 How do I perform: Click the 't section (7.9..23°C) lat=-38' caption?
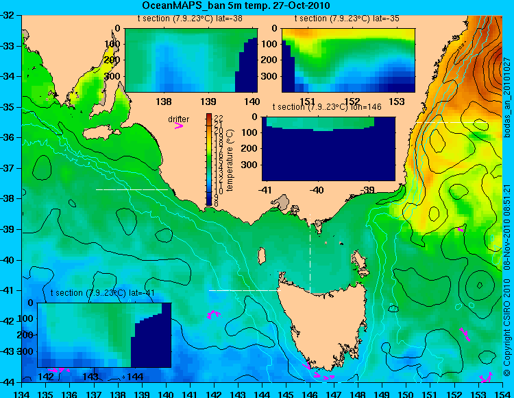click(x=190, y=19)
